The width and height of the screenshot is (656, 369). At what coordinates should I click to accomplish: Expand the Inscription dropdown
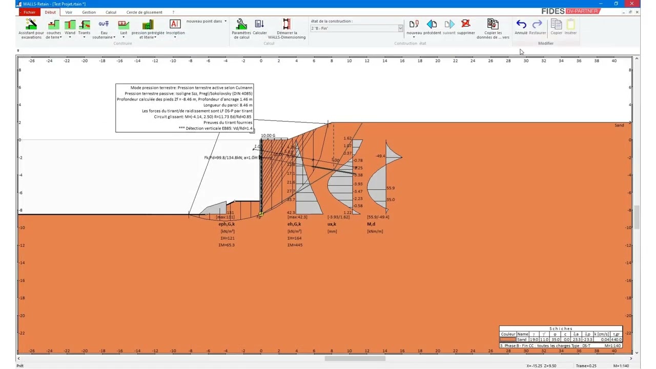tap(175, 37)
